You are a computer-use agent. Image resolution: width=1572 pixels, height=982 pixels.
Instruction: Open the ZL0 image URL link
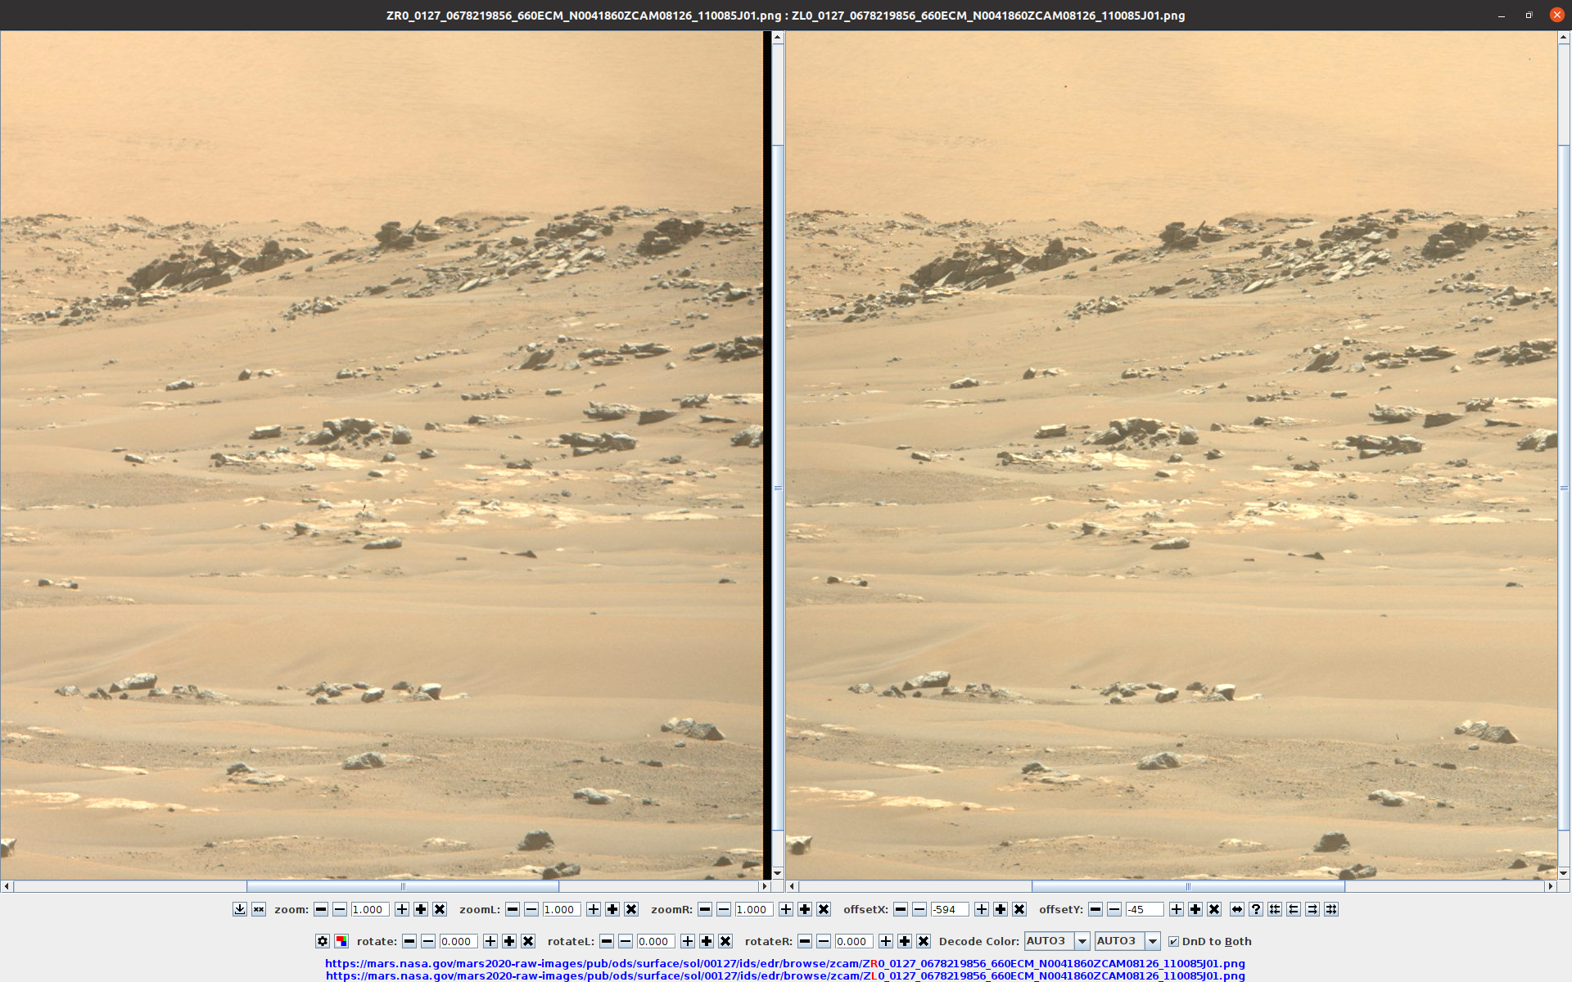[x=784, y=975]
